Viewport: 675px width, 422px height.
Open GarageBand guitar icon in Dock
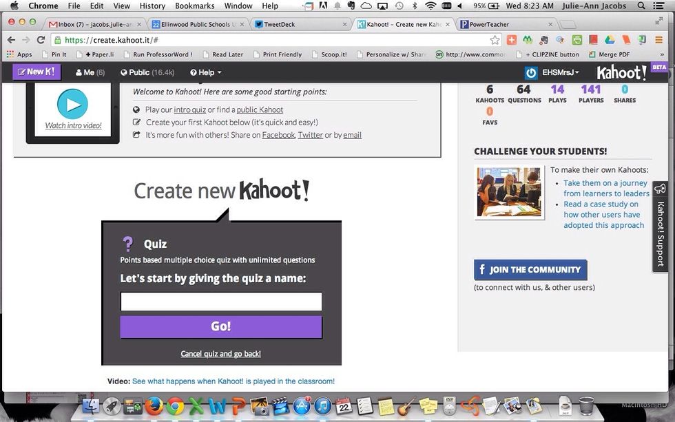(x=406, y=405)
